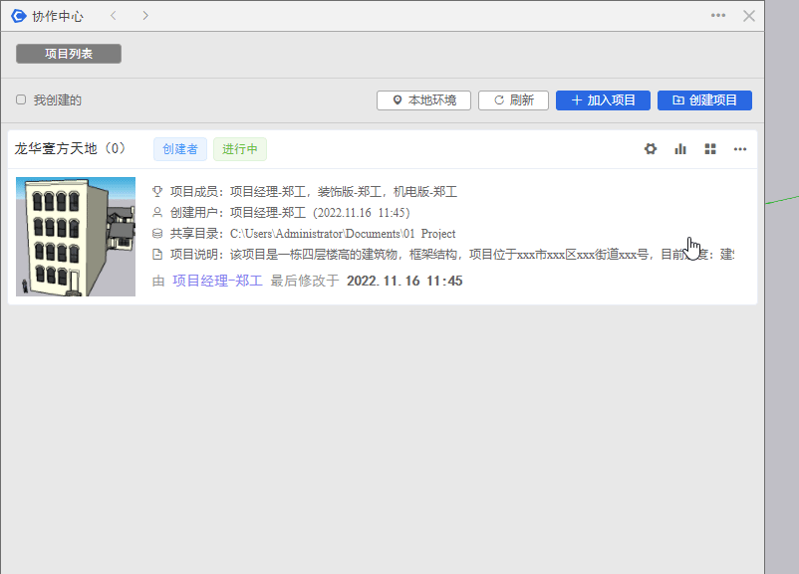Click the 加入项目 button
This screenshot has width=799, height=574.
click(x=603, y=100)
